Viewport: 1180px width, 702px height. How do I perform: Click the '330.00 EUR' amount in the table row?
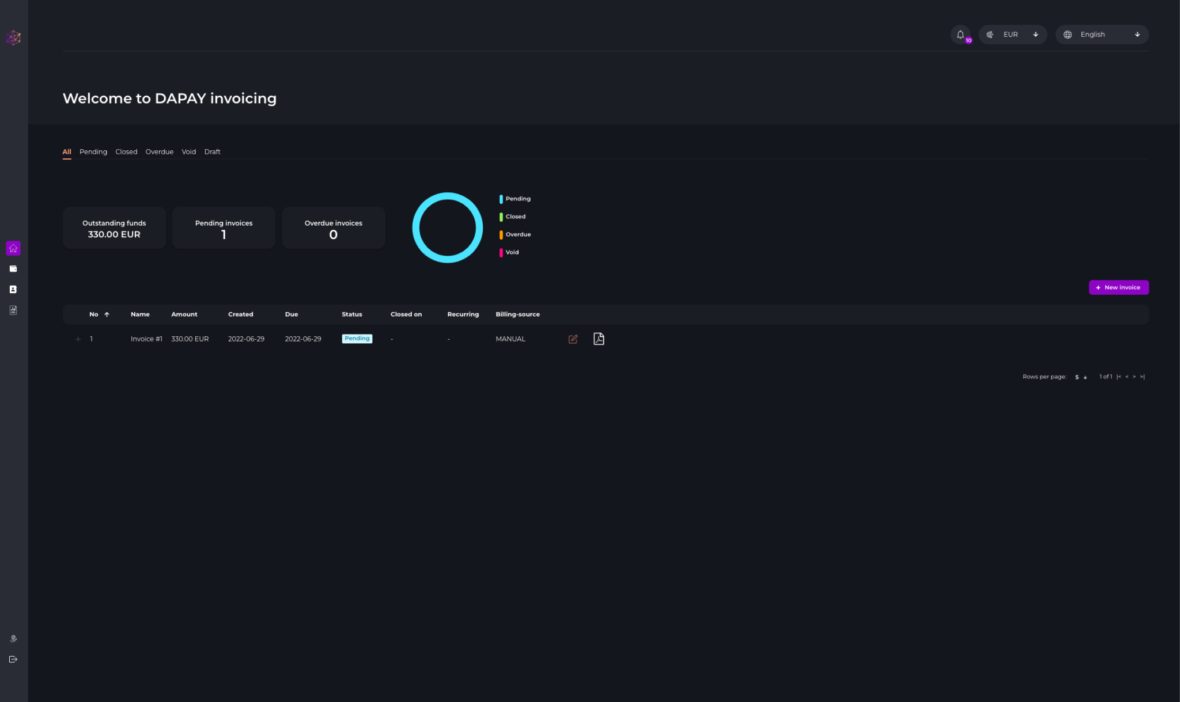pos(190,339)
